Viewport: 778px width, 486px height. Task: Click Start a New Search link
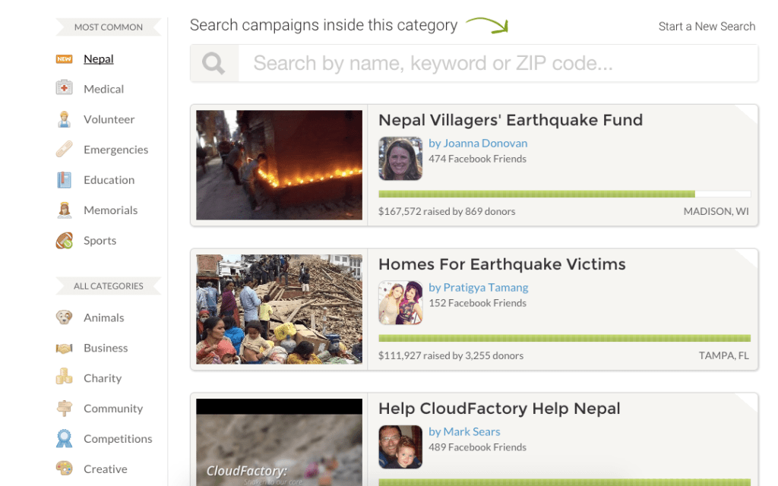[x=707, y=27]
